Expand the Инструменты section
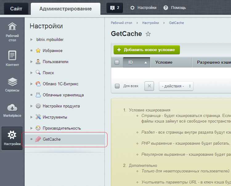The image size is (231, 186). (x=31, y=117)
